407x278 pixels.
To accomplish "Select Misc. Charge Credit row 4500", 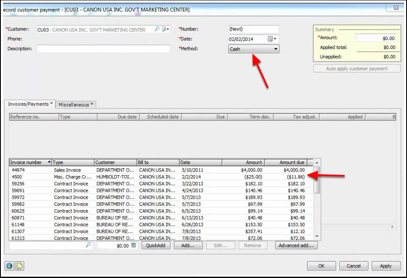I will click(x=161, y=177).
